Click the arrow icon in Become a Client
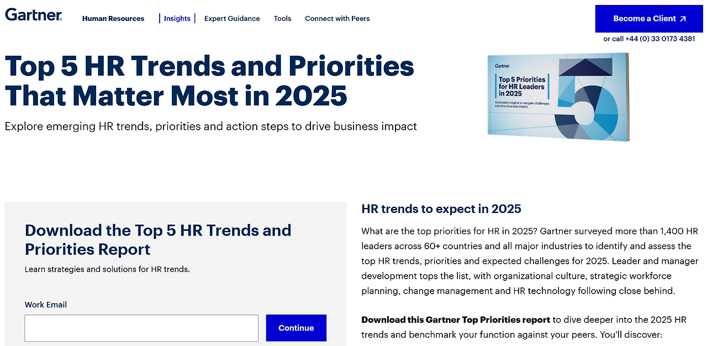 683,19
